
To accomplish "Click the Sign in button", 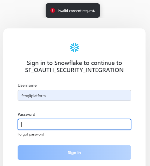I will (74, 153).
